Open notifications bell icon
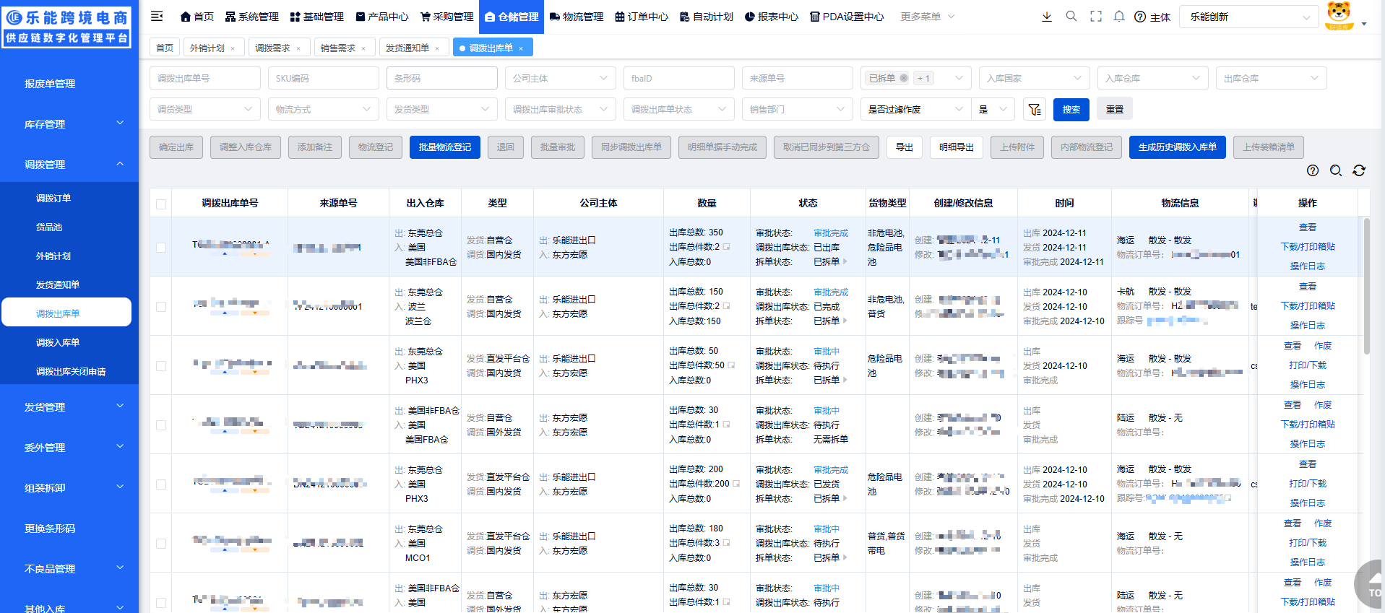This screenshot has width=1385, height=613. [1119, 16]
